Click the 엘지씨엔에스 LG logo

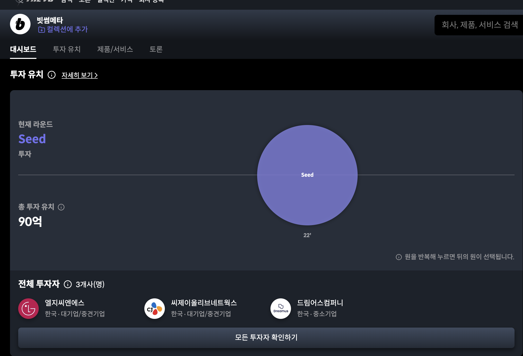(x=28, y=309)
